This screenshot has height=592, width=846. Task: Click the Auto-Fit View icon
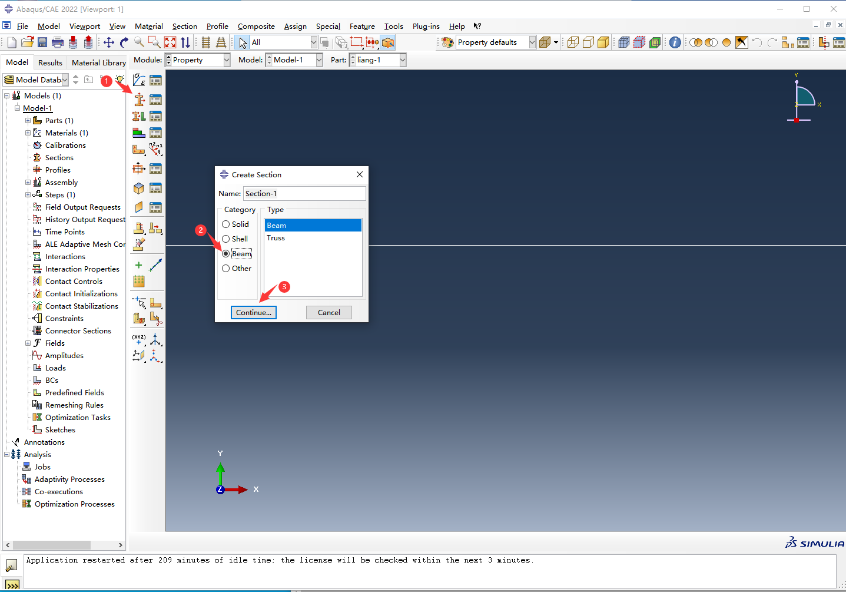[x=170, y=42]
